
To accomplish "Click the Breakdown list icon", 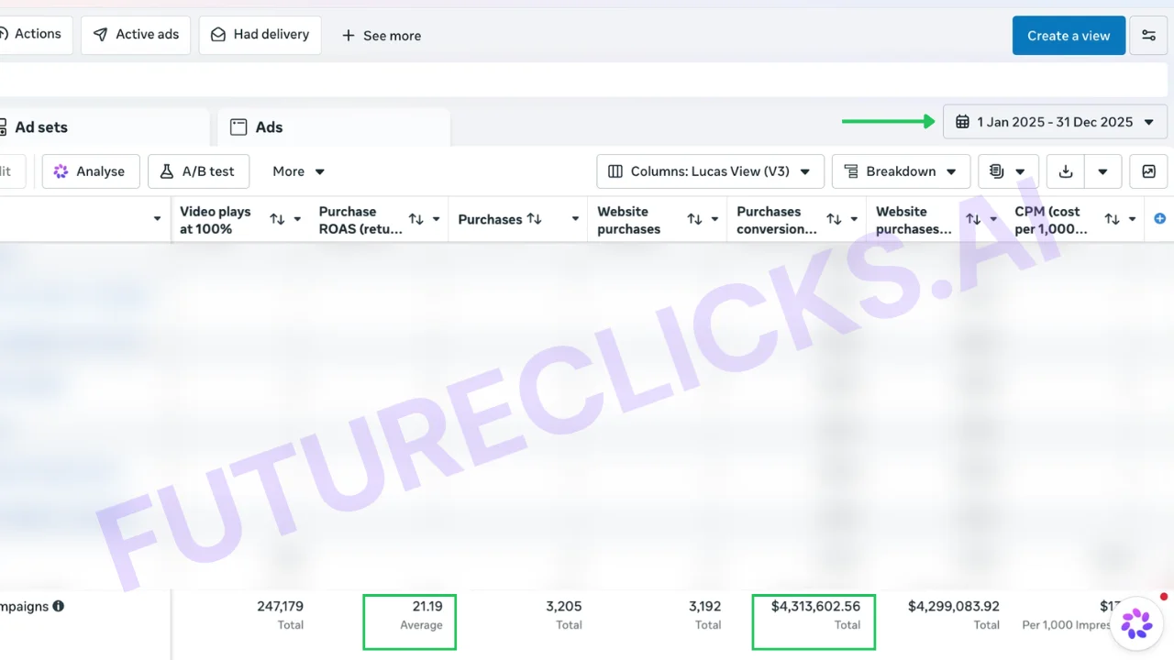I will (850, 171).
